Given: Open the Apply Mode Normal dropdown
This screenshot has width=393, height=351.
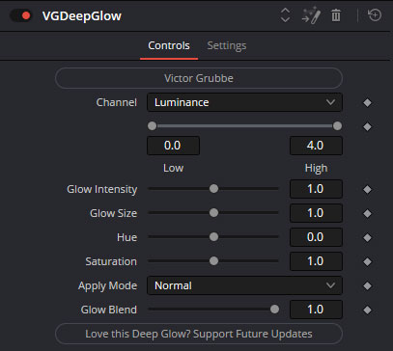Looking at the screenshot, I should point(244,285).
